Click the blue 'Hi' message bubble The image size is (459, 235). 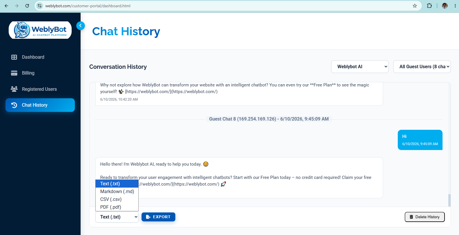tap(420, 140)
